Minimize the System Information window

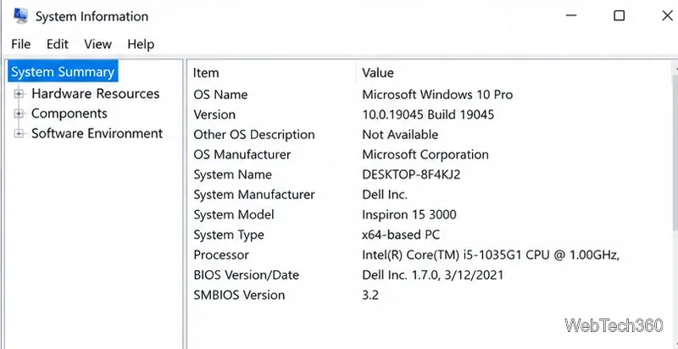[x=571, y=16]
